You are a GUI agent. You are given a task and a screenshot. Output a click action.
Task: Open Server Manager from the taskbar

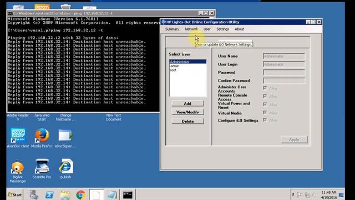pos(34,194)
